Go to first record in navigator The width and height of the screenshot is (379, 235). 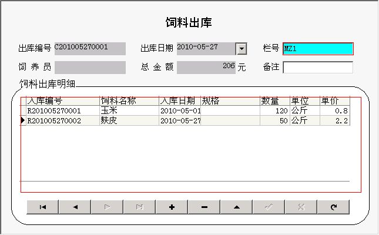[x=43, y=207]
